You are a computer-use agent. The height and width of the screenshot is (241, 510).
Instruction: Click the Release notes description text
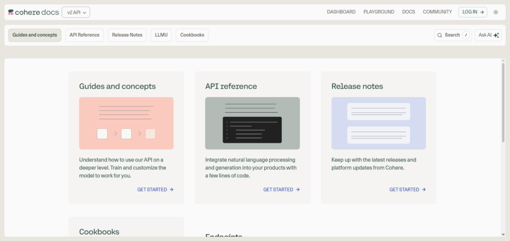pyautogui.click(x=374, y=164)
